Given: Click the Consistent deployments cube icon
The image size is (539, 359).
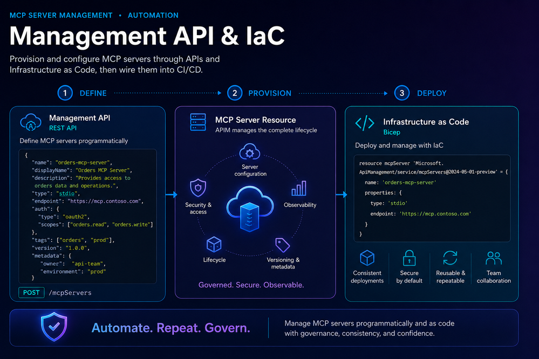Looking at the screenshot, I should pyautogui.click(x=367, y=258).
